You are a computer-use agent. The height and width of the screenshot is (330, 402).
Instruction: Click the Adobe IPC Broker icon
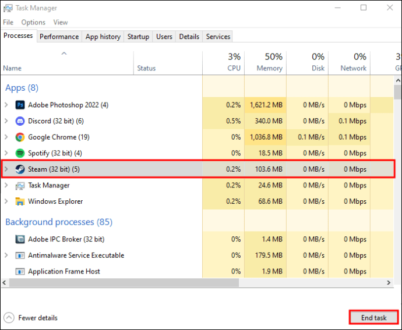click(20, 239)
